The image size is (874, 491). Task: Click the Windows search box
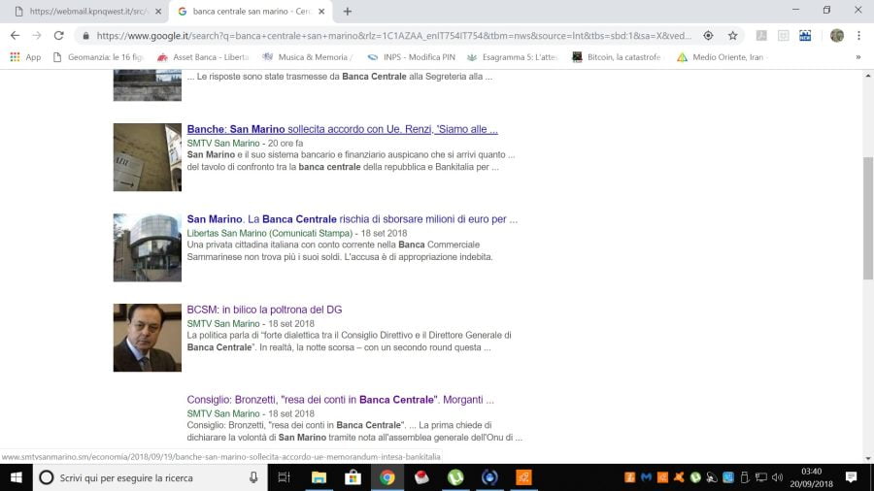tap(151, 477)
